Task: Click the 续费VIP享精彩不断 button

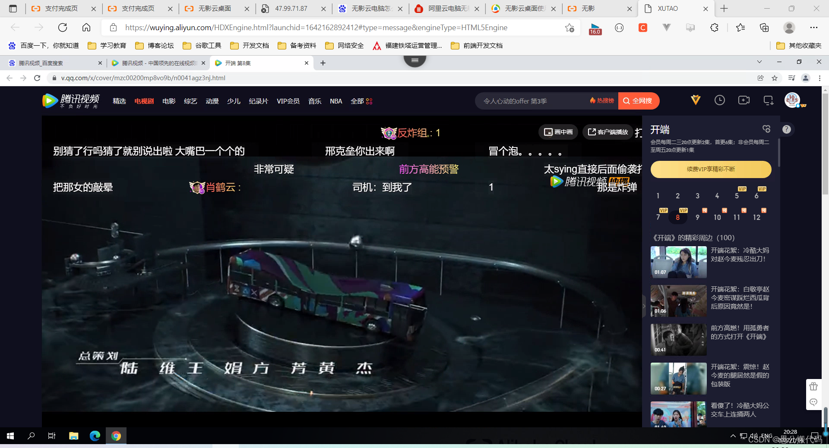Action: (x=711, y=169)
